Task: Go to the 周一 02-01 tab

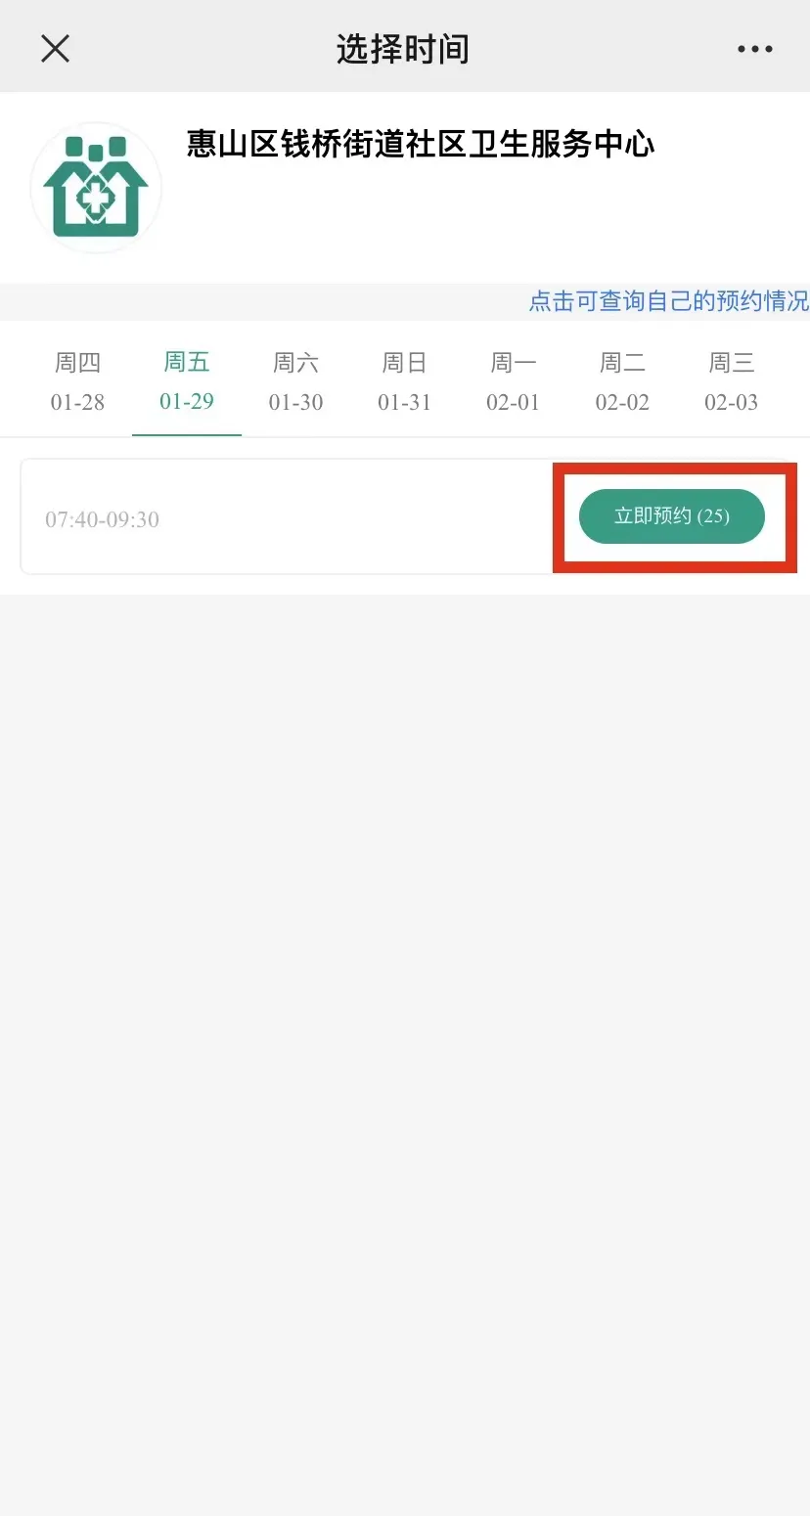Action: 513,381
